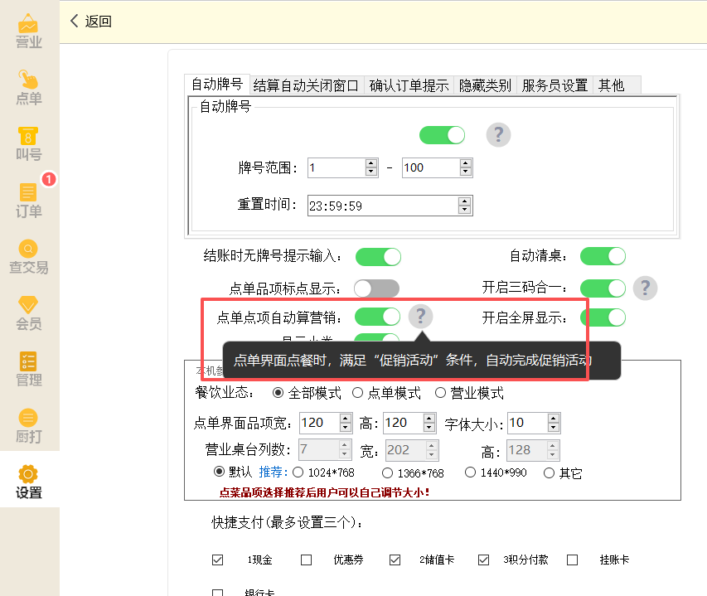The width and height of the screenshot is (707, 596).
Task: Click the 返回 back button
Action: pyautogui.click(x=91, y=22)
